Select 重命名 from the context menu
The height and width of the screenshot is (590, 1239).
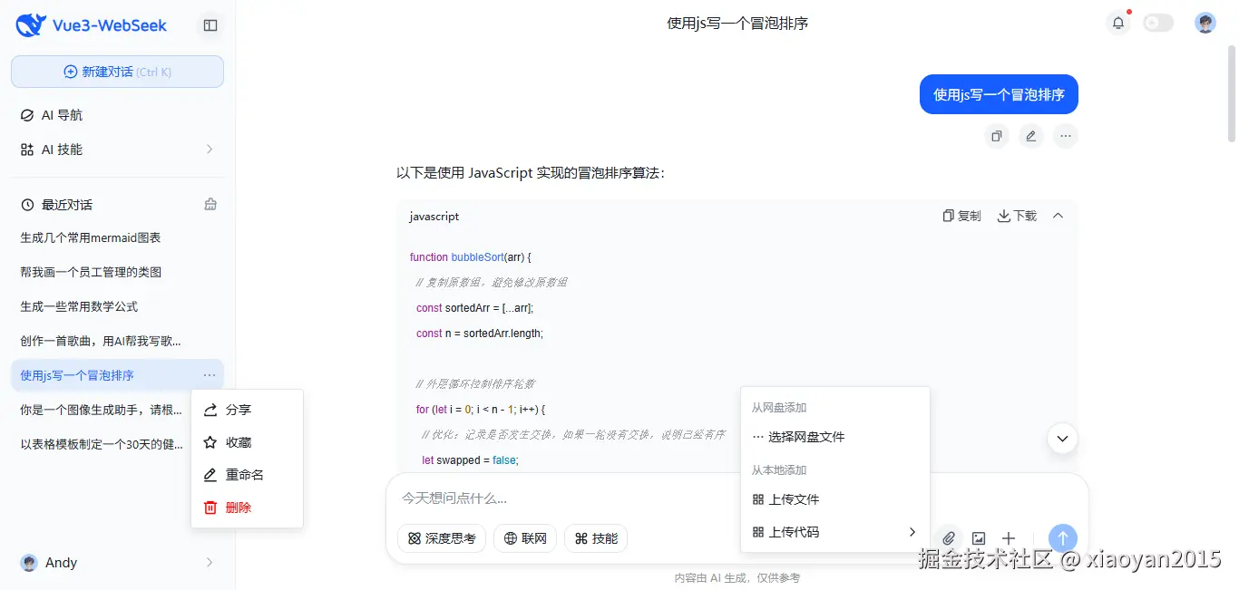click(239, 474)
